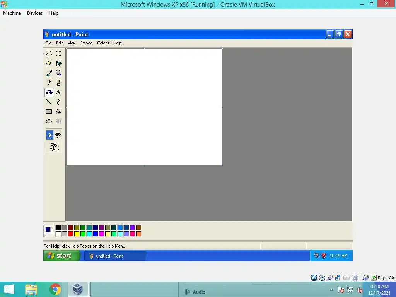Pick the bright yellow color swatch
The image size is (396, 297).
click(x=77, y=234)
